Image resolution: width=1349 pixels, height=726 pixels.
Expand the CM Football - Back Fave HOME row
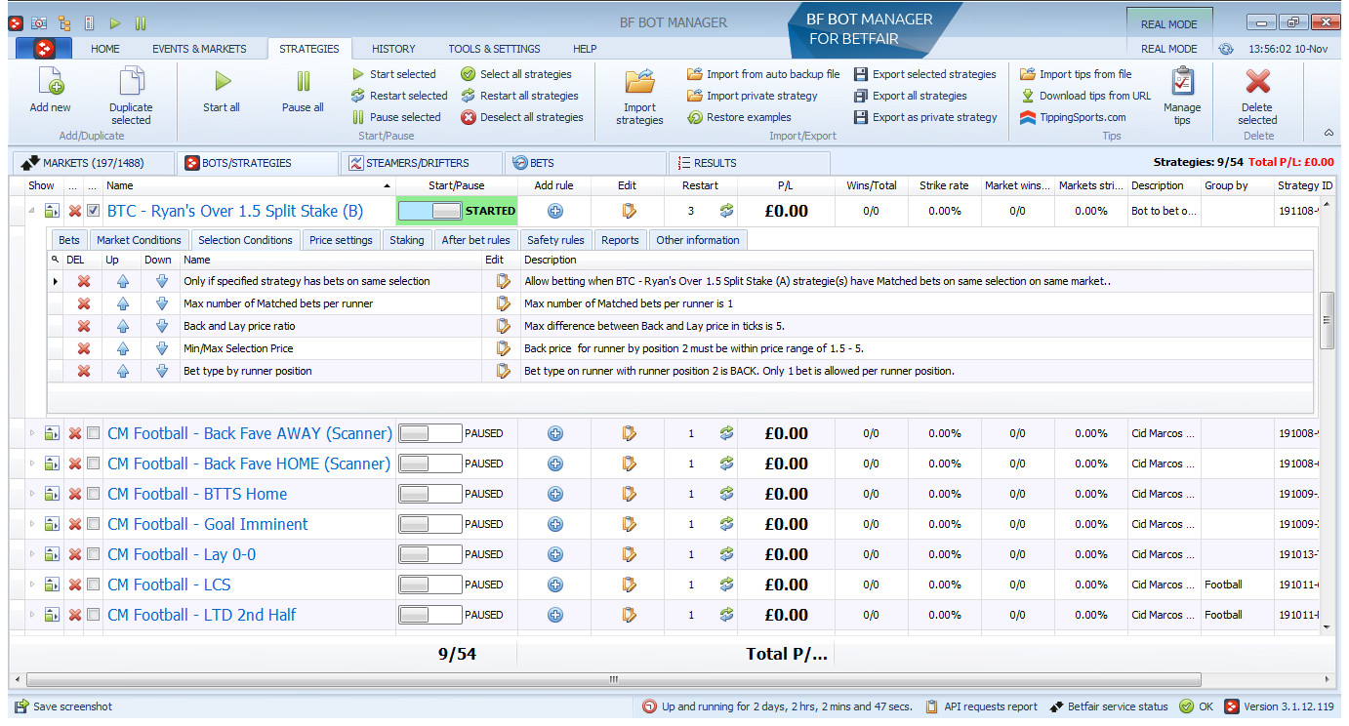tap(30, 464)
